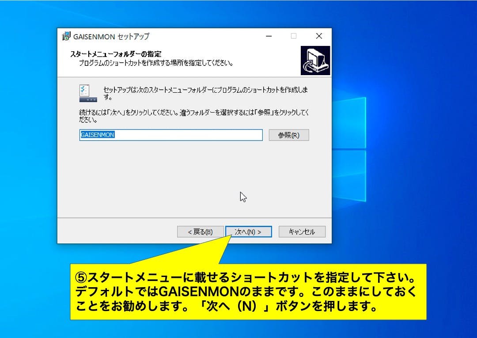The image size is (477, 338).
Task: Click the subtitle プログラムのショートカットを作成する場所を指定してください。
Action: click(156, 63)
